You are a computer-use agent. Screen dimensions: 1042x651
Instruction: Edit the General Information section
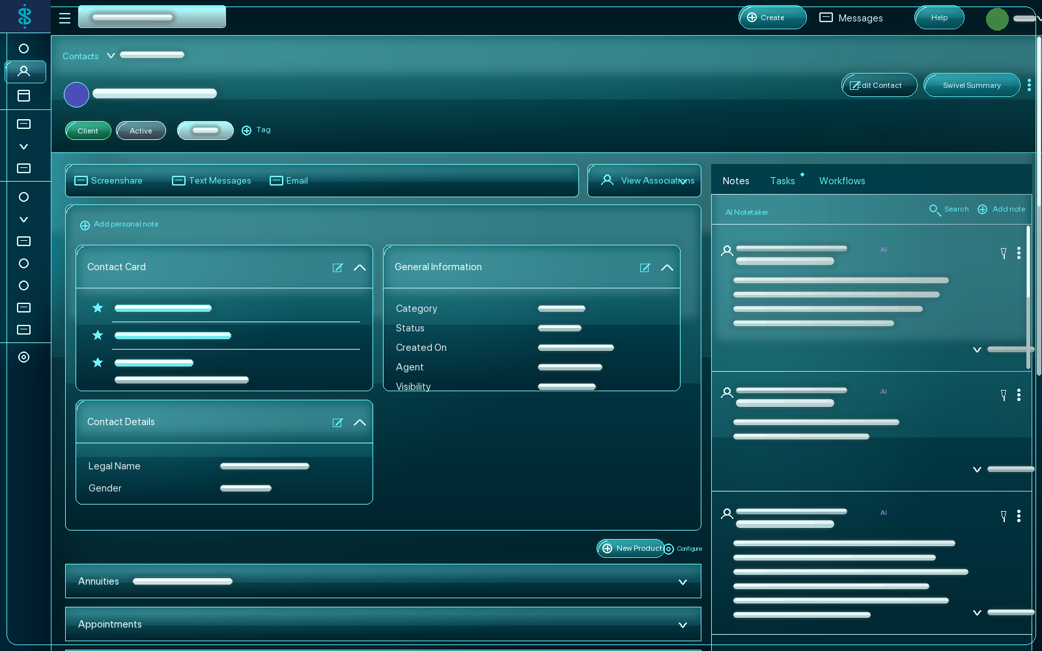point(645,268)
